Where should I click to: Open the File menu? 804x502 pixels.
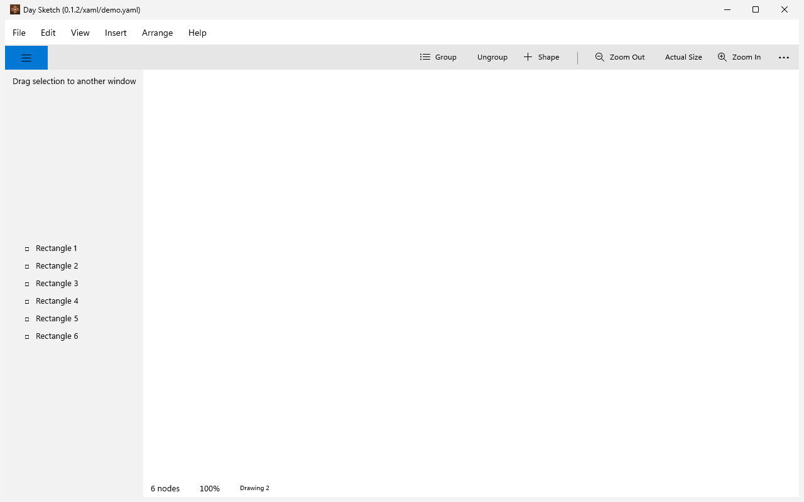point(19,33)
